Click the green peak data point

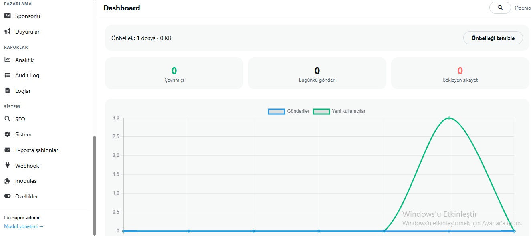pyautogui.click(x=449, y=118)
